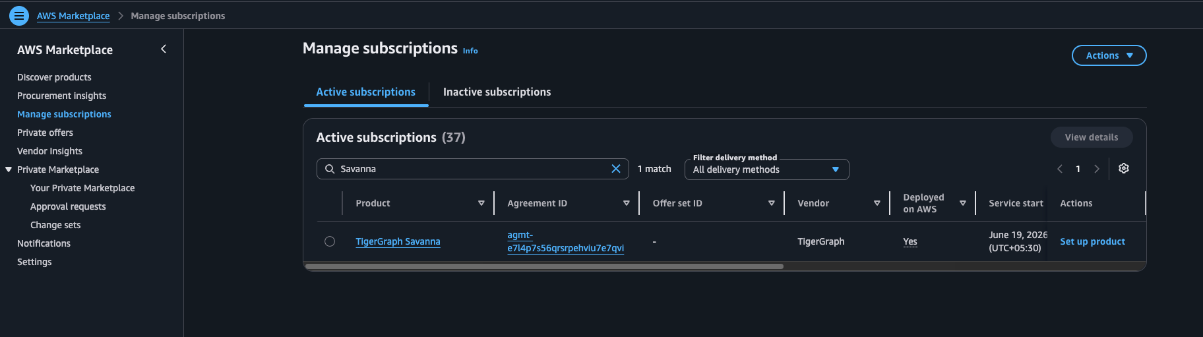The image size is (1203, 337).
Task: Open the Info link beside title
Action: pyautogui.click(x=470, y=51)
